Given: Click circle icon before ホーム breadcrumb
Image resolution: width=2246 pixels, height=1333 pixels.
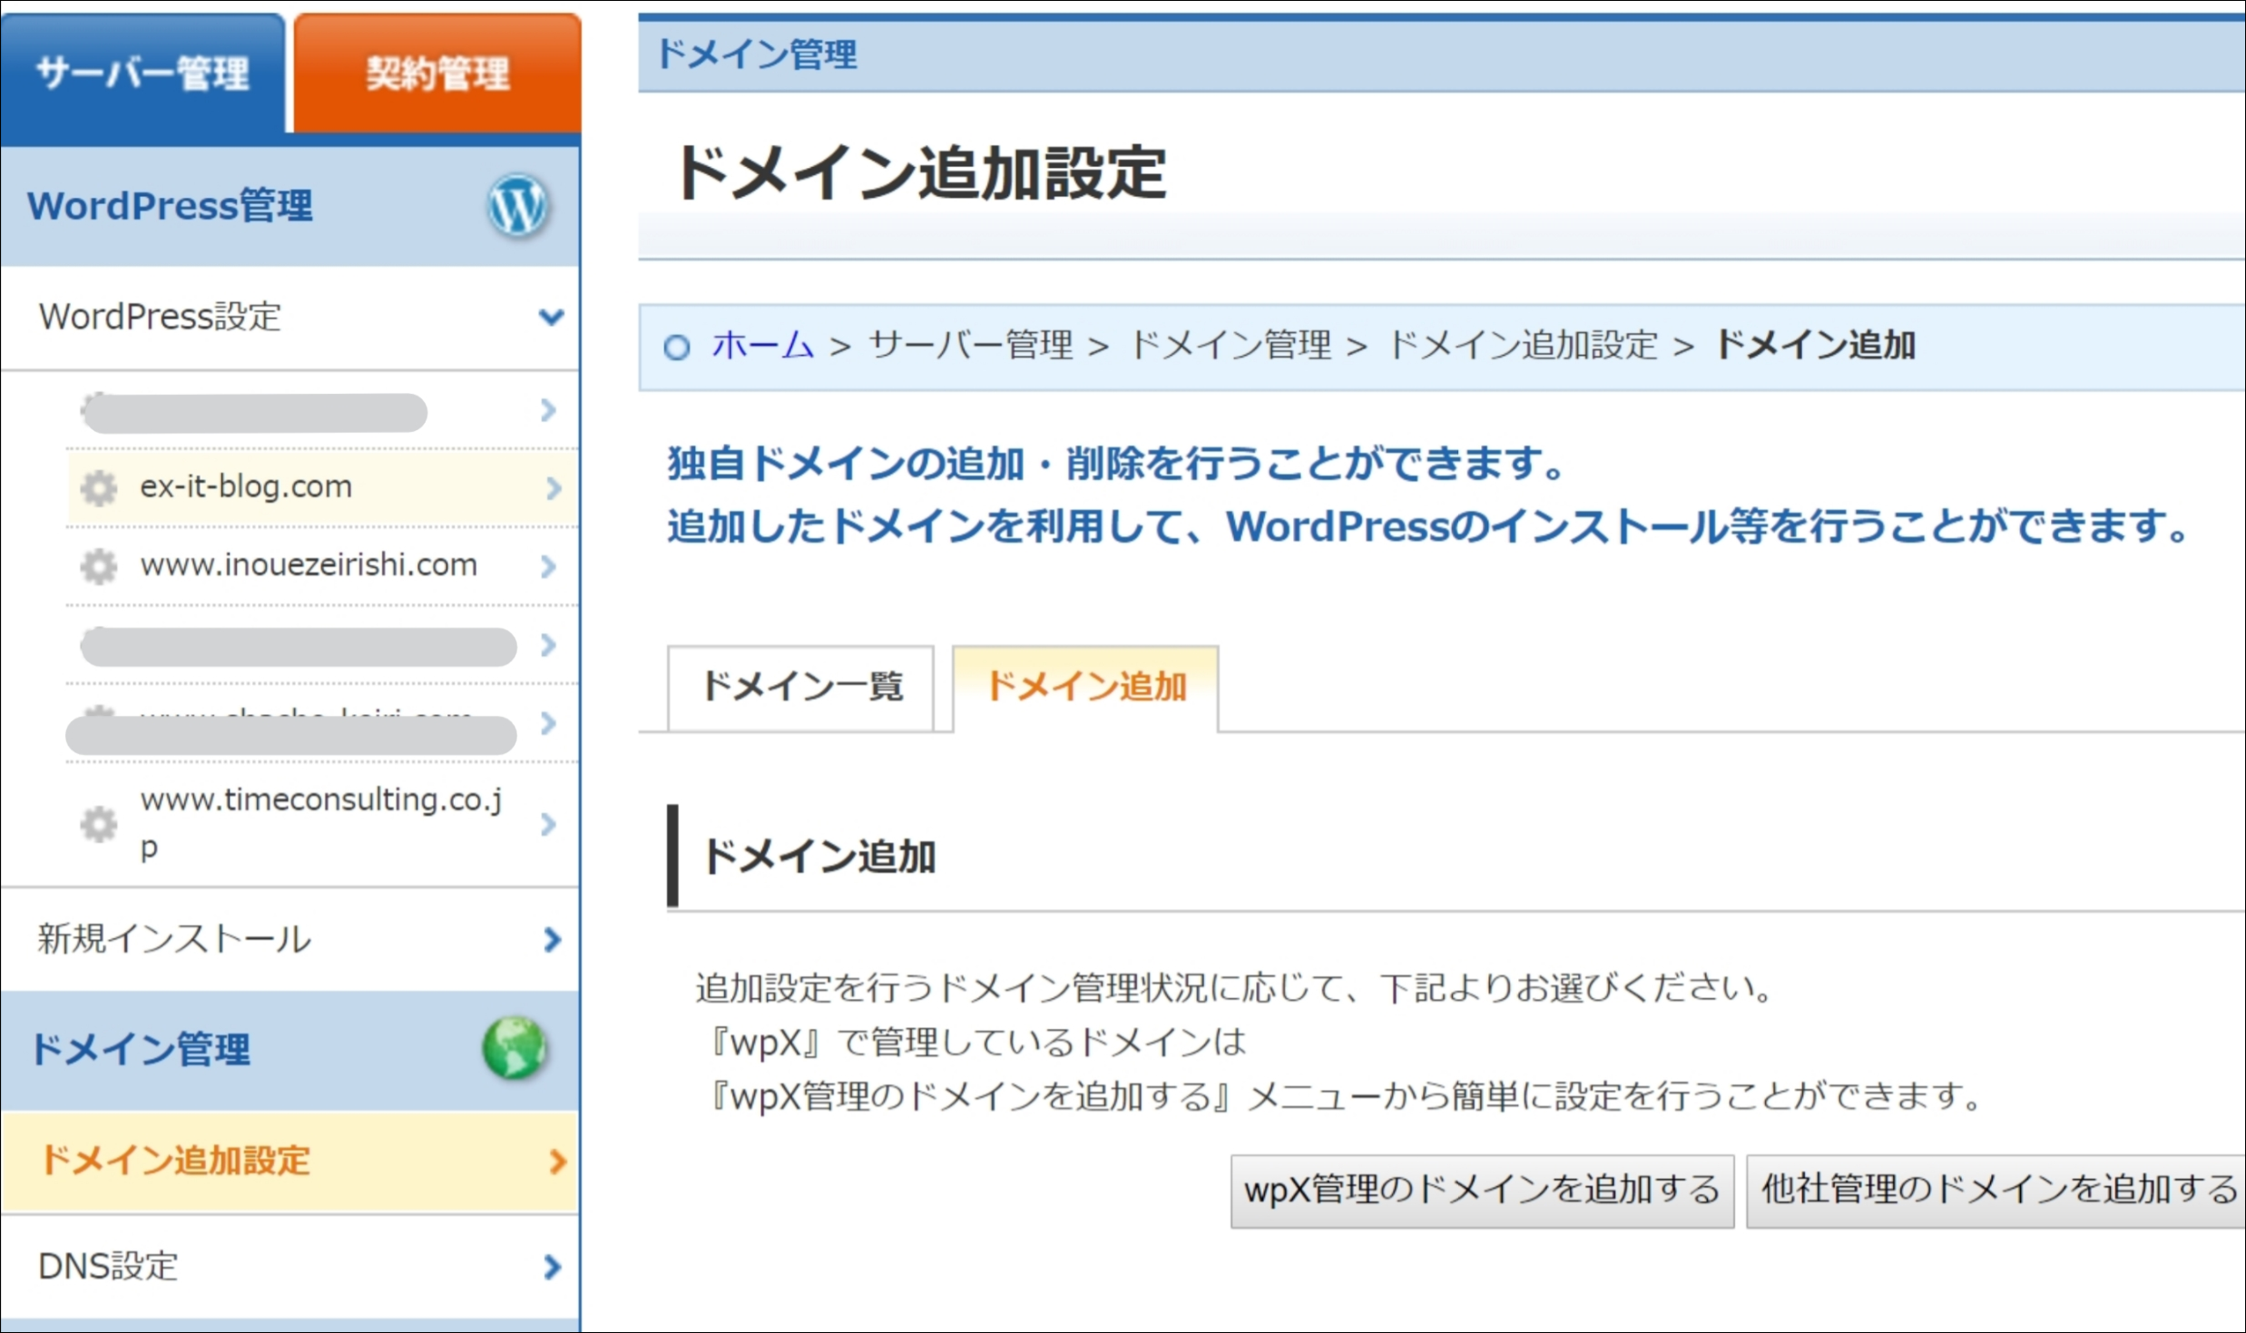Looking at the screenshot, I should [x=677, y=347].
